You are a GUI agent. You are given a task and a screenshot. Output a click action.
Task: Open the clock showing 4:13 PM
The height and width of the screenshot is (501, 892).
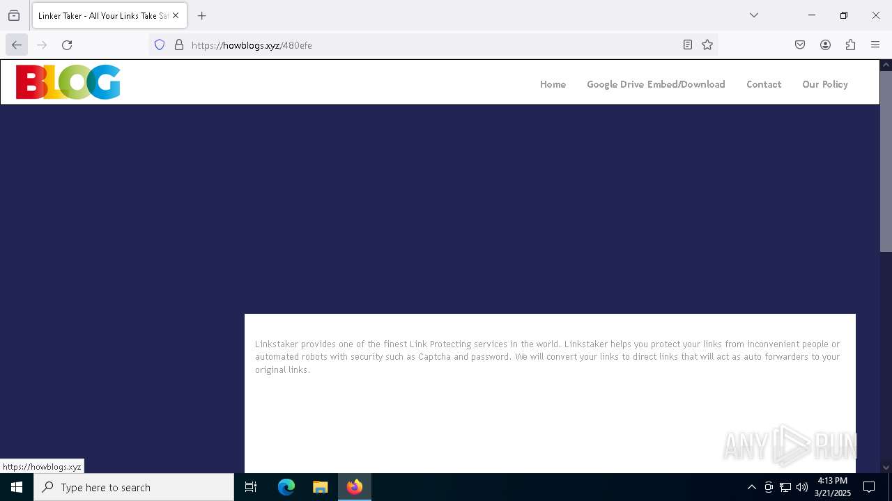tap(833, 487)
